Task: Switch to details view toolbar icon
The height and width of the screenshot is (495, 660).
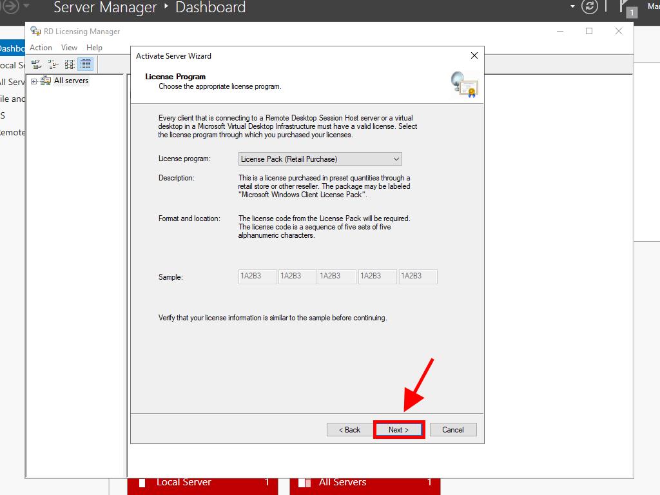Action: 86,64
